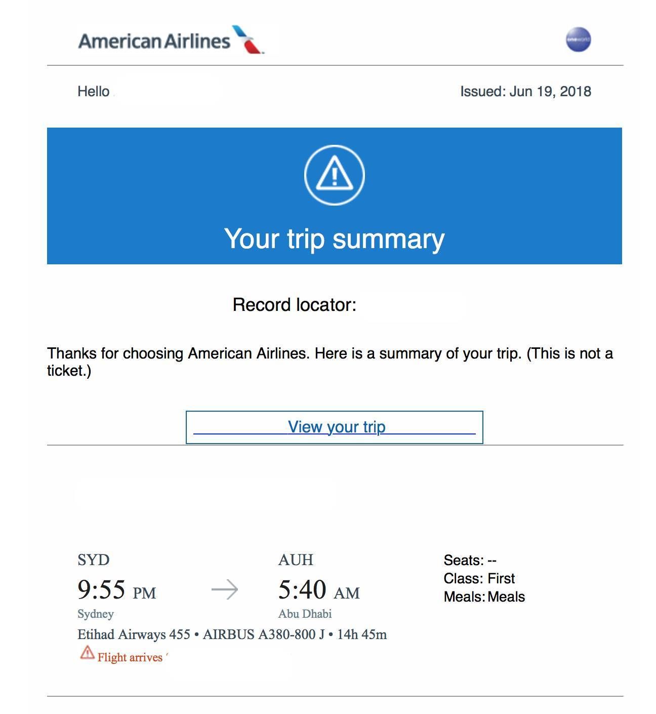This screenshot has height=714, width=656.
Task: Click the 9:55 PM departure time
Action: [x=117, y=589]
